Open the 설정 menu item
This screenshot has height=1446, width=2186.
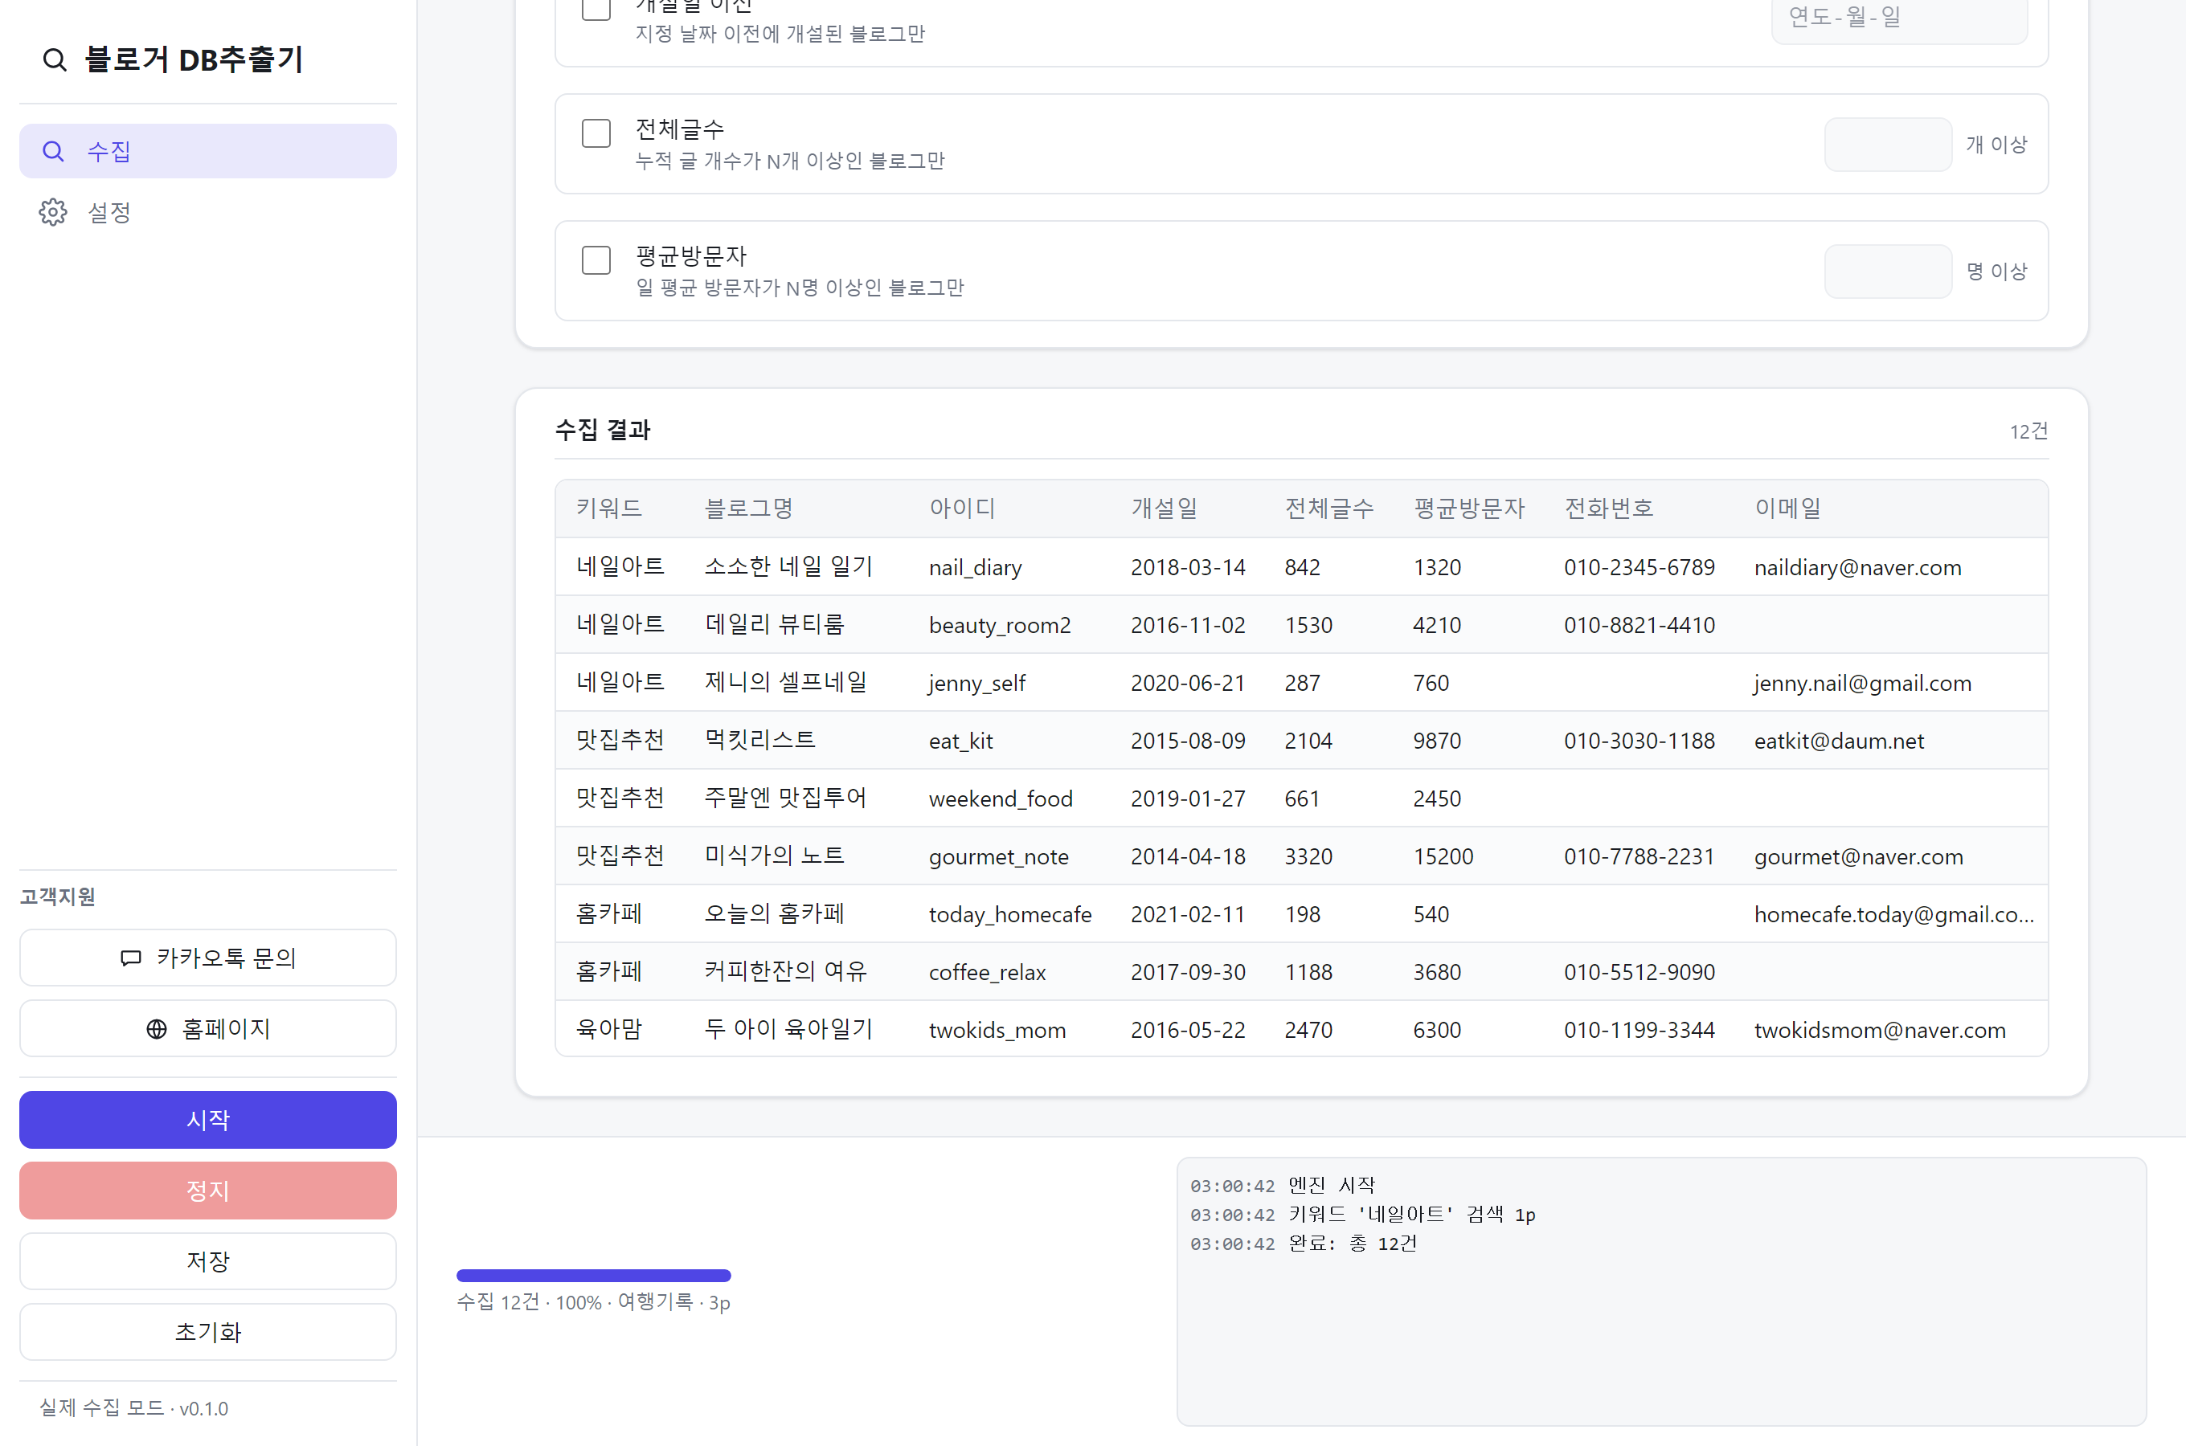coord(207,212)
